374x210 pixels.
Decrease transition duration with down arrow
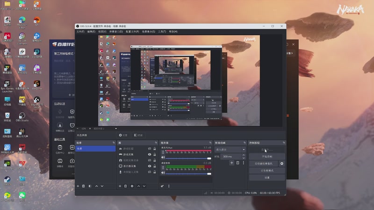coord(244,158)
